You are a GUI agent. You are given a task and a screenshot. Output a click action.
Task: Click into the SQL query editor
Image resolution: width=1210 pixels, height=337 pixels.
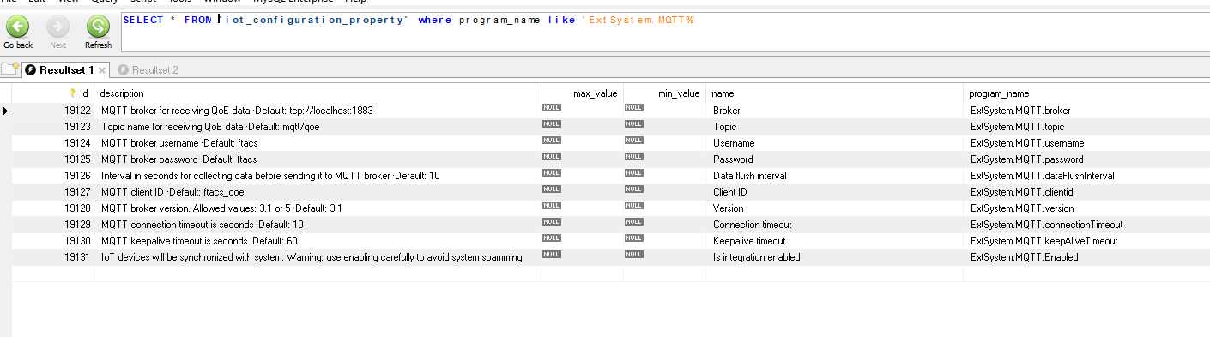point(665,33)
